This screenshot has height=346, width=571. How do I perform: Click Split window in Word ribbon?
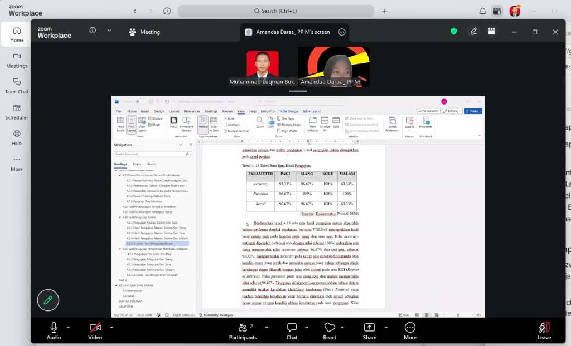coord(336,122)
